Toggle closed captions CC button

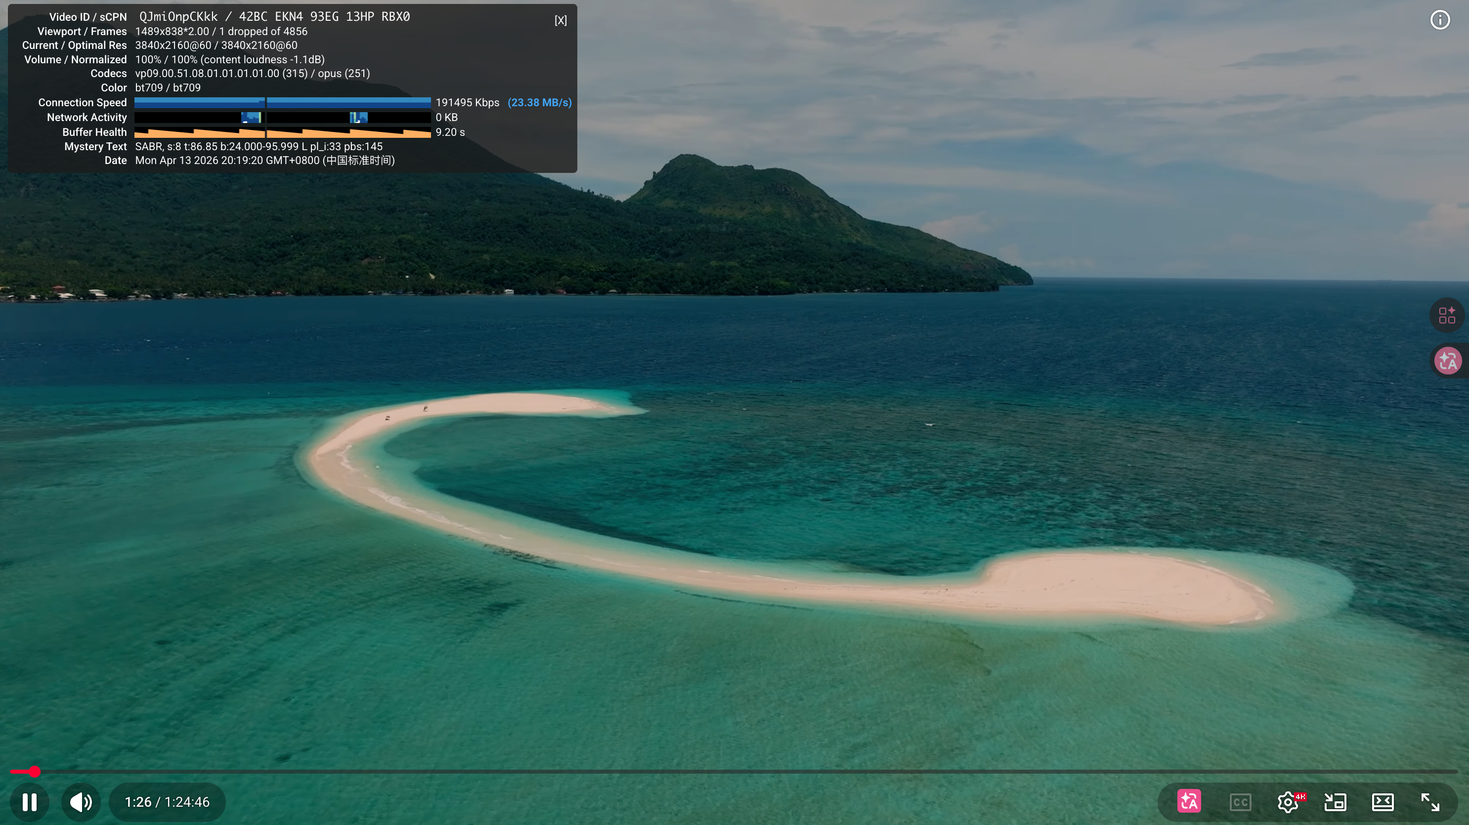[1240, 802]
